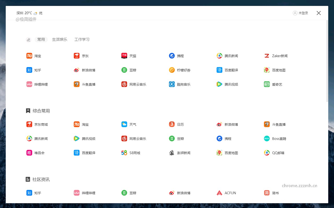Open 京东 icon in the top favorites

(x=77, y=56)
